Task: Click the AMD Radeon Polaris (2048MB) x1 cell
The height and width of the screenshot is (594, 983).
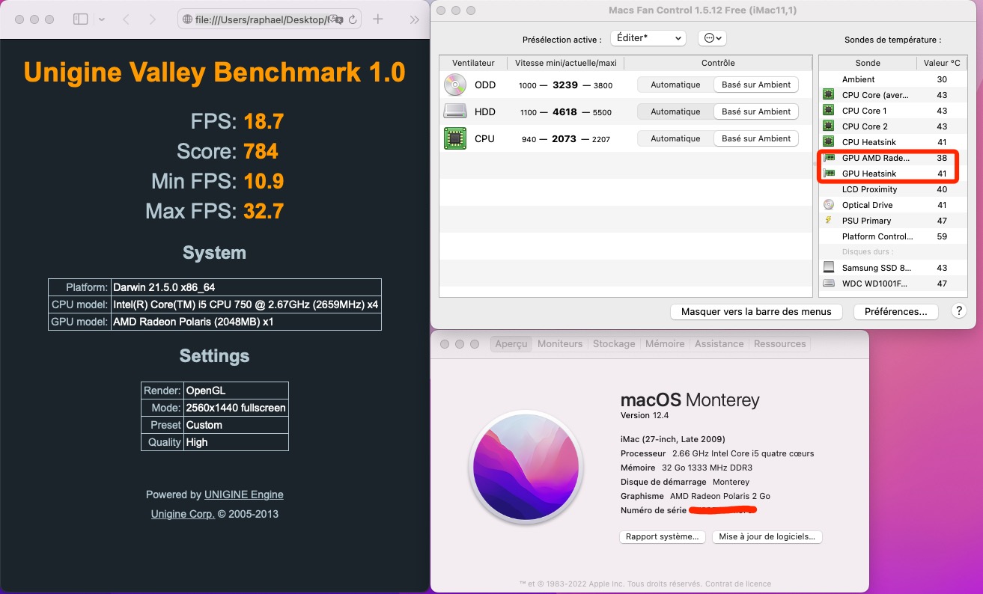Action: pyautogui.click(x=246, y=322)
